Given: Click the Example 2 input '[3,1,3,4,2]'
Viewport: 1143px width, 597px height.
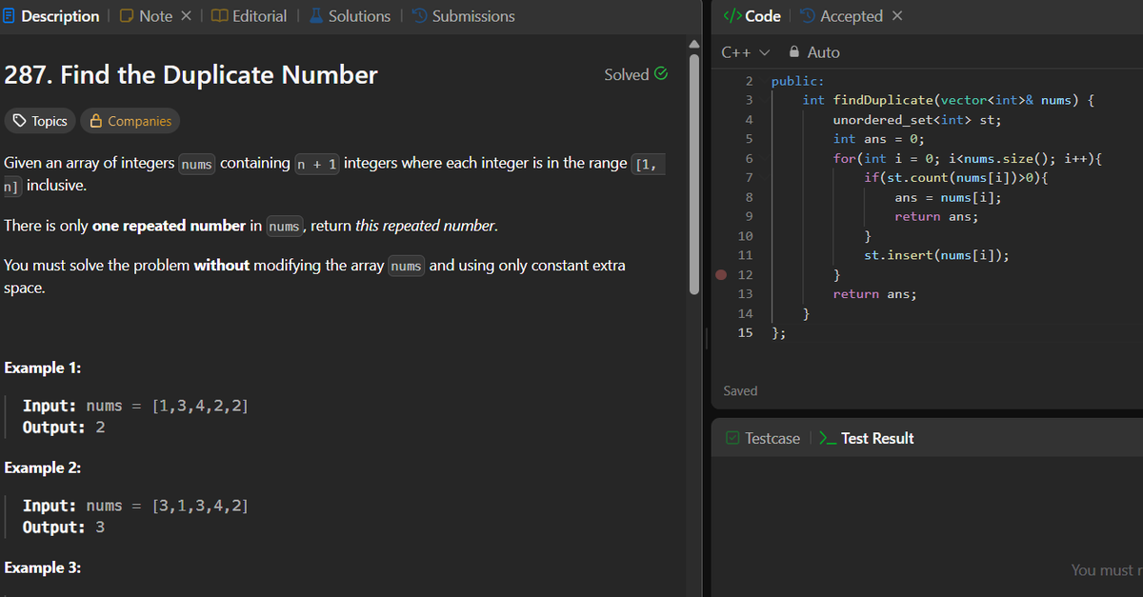Looking at the screenshot, I should (200, 506).
